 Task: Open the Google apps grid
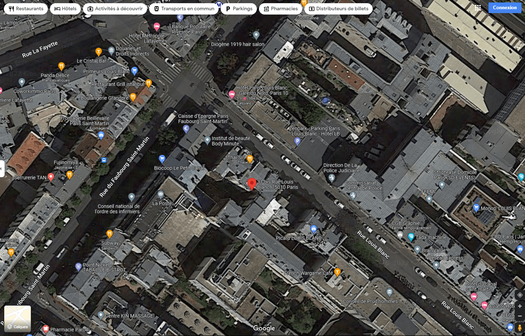tap(478, 8)
